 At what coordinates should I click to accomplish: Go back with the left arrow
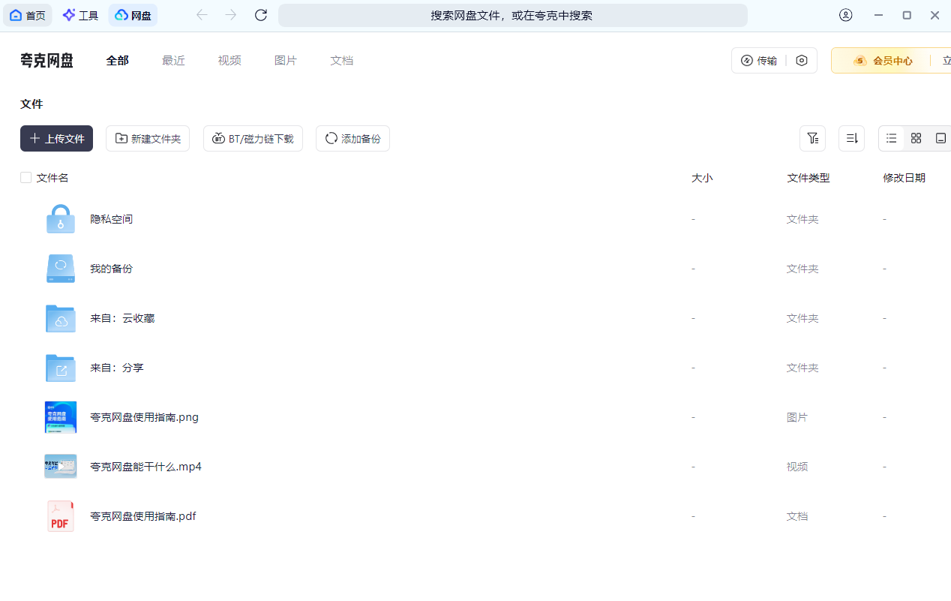pos(202,15)
